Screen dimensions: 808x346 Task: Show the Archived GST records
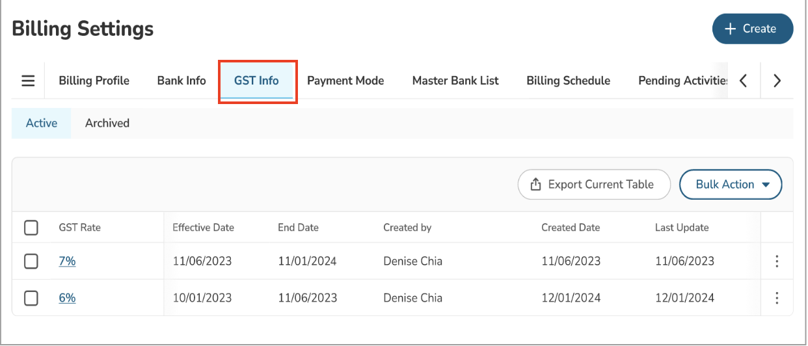pos(107,123)
